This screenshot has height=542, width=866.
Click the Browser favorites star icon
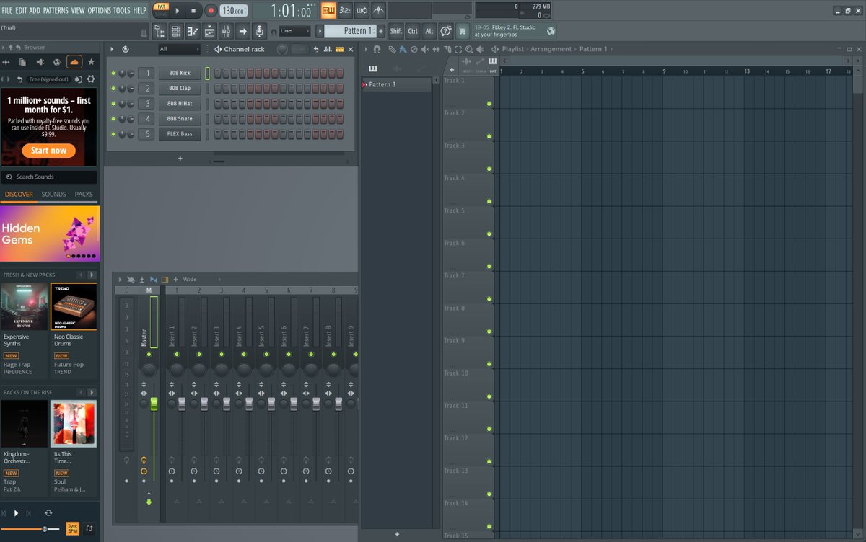tap(91, 62)
